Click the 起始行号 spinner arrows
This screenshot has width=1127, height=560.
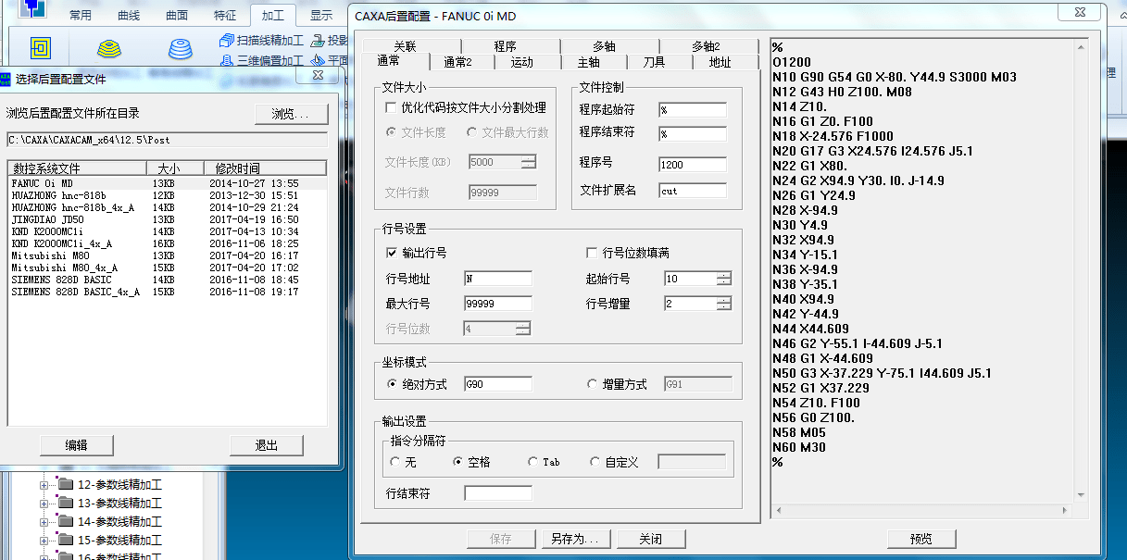(724, 279)
